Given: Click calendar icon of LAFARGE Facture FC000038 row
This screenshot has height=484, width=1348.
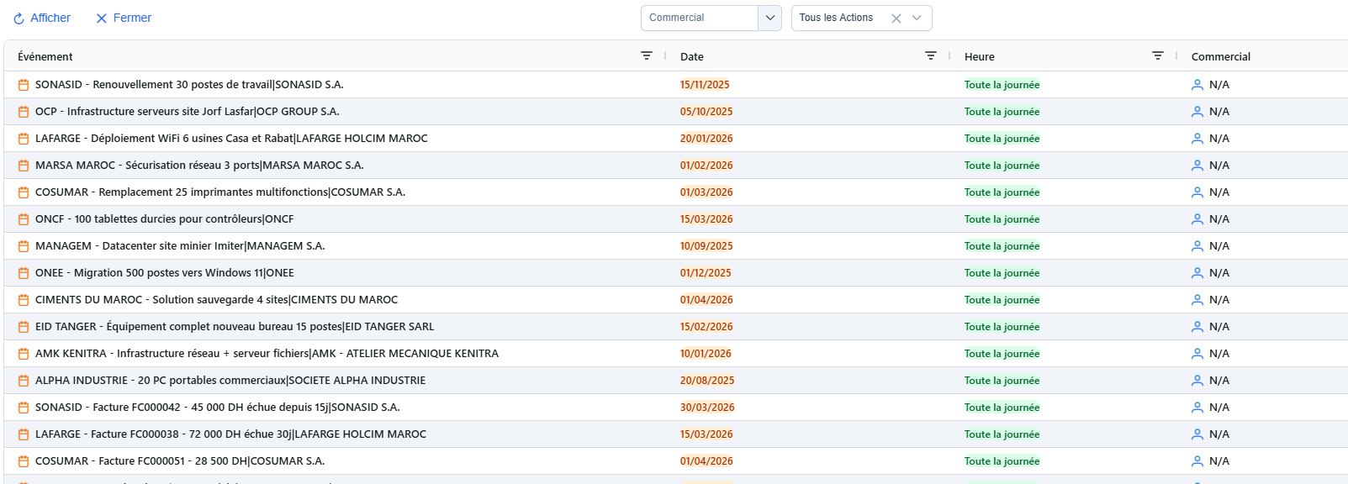Looking at the screenshot, I should 24,434.
